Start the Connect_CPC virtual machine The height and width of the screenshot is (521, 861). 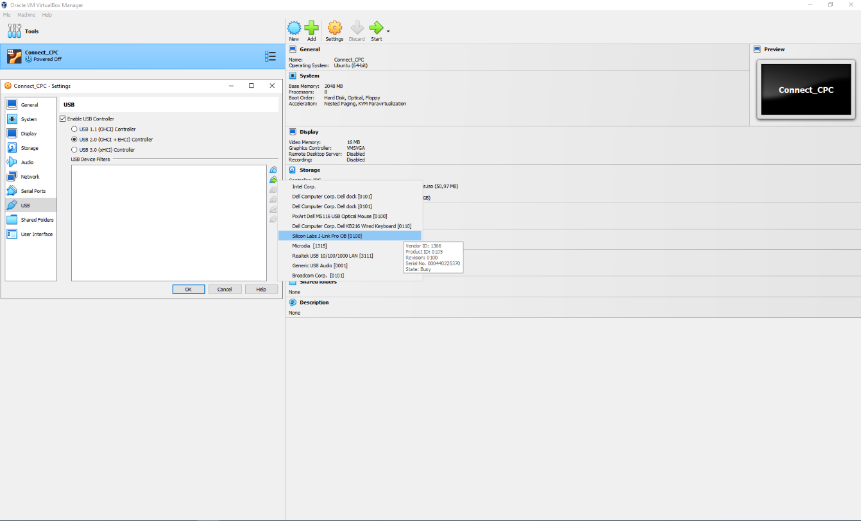coord(376,28)
